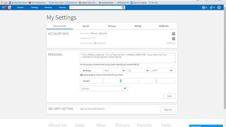
Task: Open the Robux balance icon
Action: point(203,7)
